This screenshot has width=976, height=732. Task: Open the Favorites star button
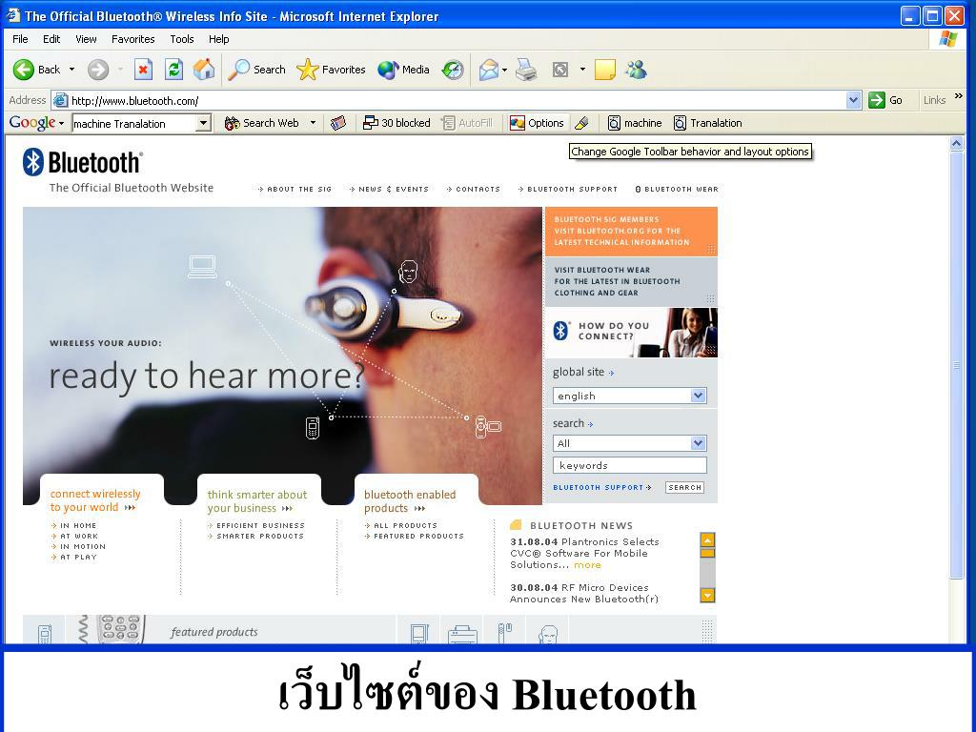tap(331, 70)
